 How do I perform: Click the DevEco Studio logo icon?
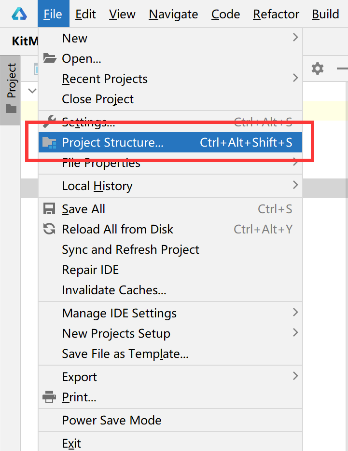[x=19, y=14]
